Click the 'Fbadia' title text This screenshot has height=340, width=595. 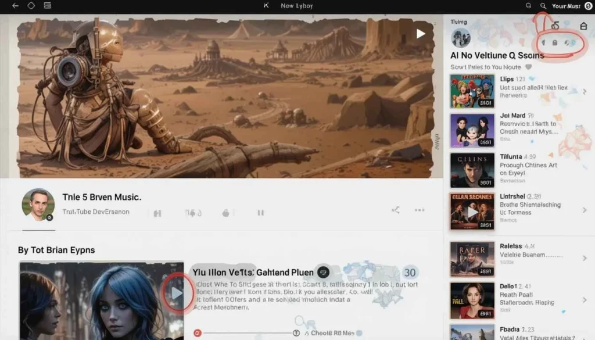coord(509,330)
